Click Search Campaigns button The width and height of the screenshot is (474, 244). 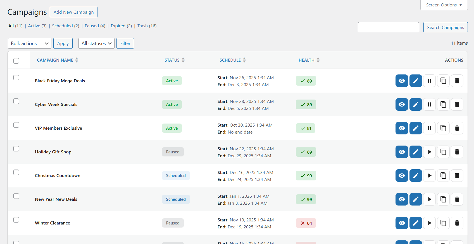[x=446, y=27]
